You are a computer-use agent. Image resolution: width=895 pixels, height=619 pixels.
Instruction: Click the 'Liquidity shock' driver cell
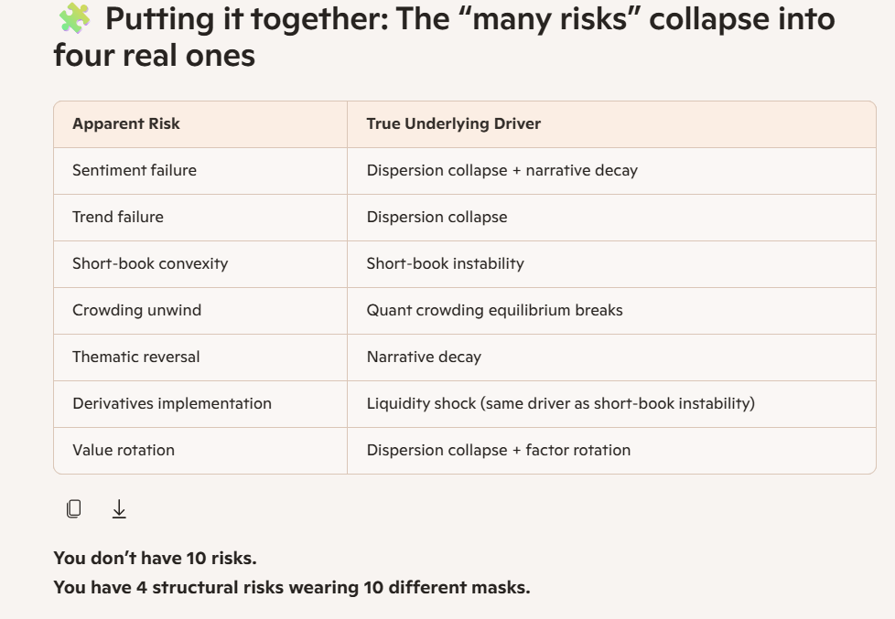click(611, 404)
